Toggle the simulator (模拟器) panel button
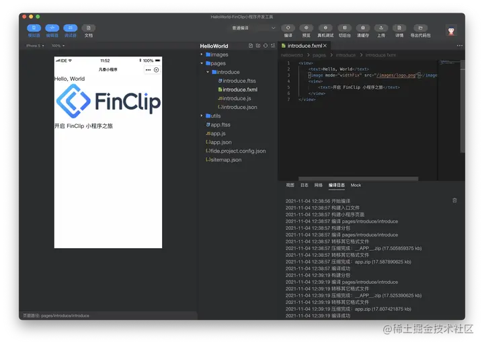The image size is (484, 345). click(x=34, y=28)
